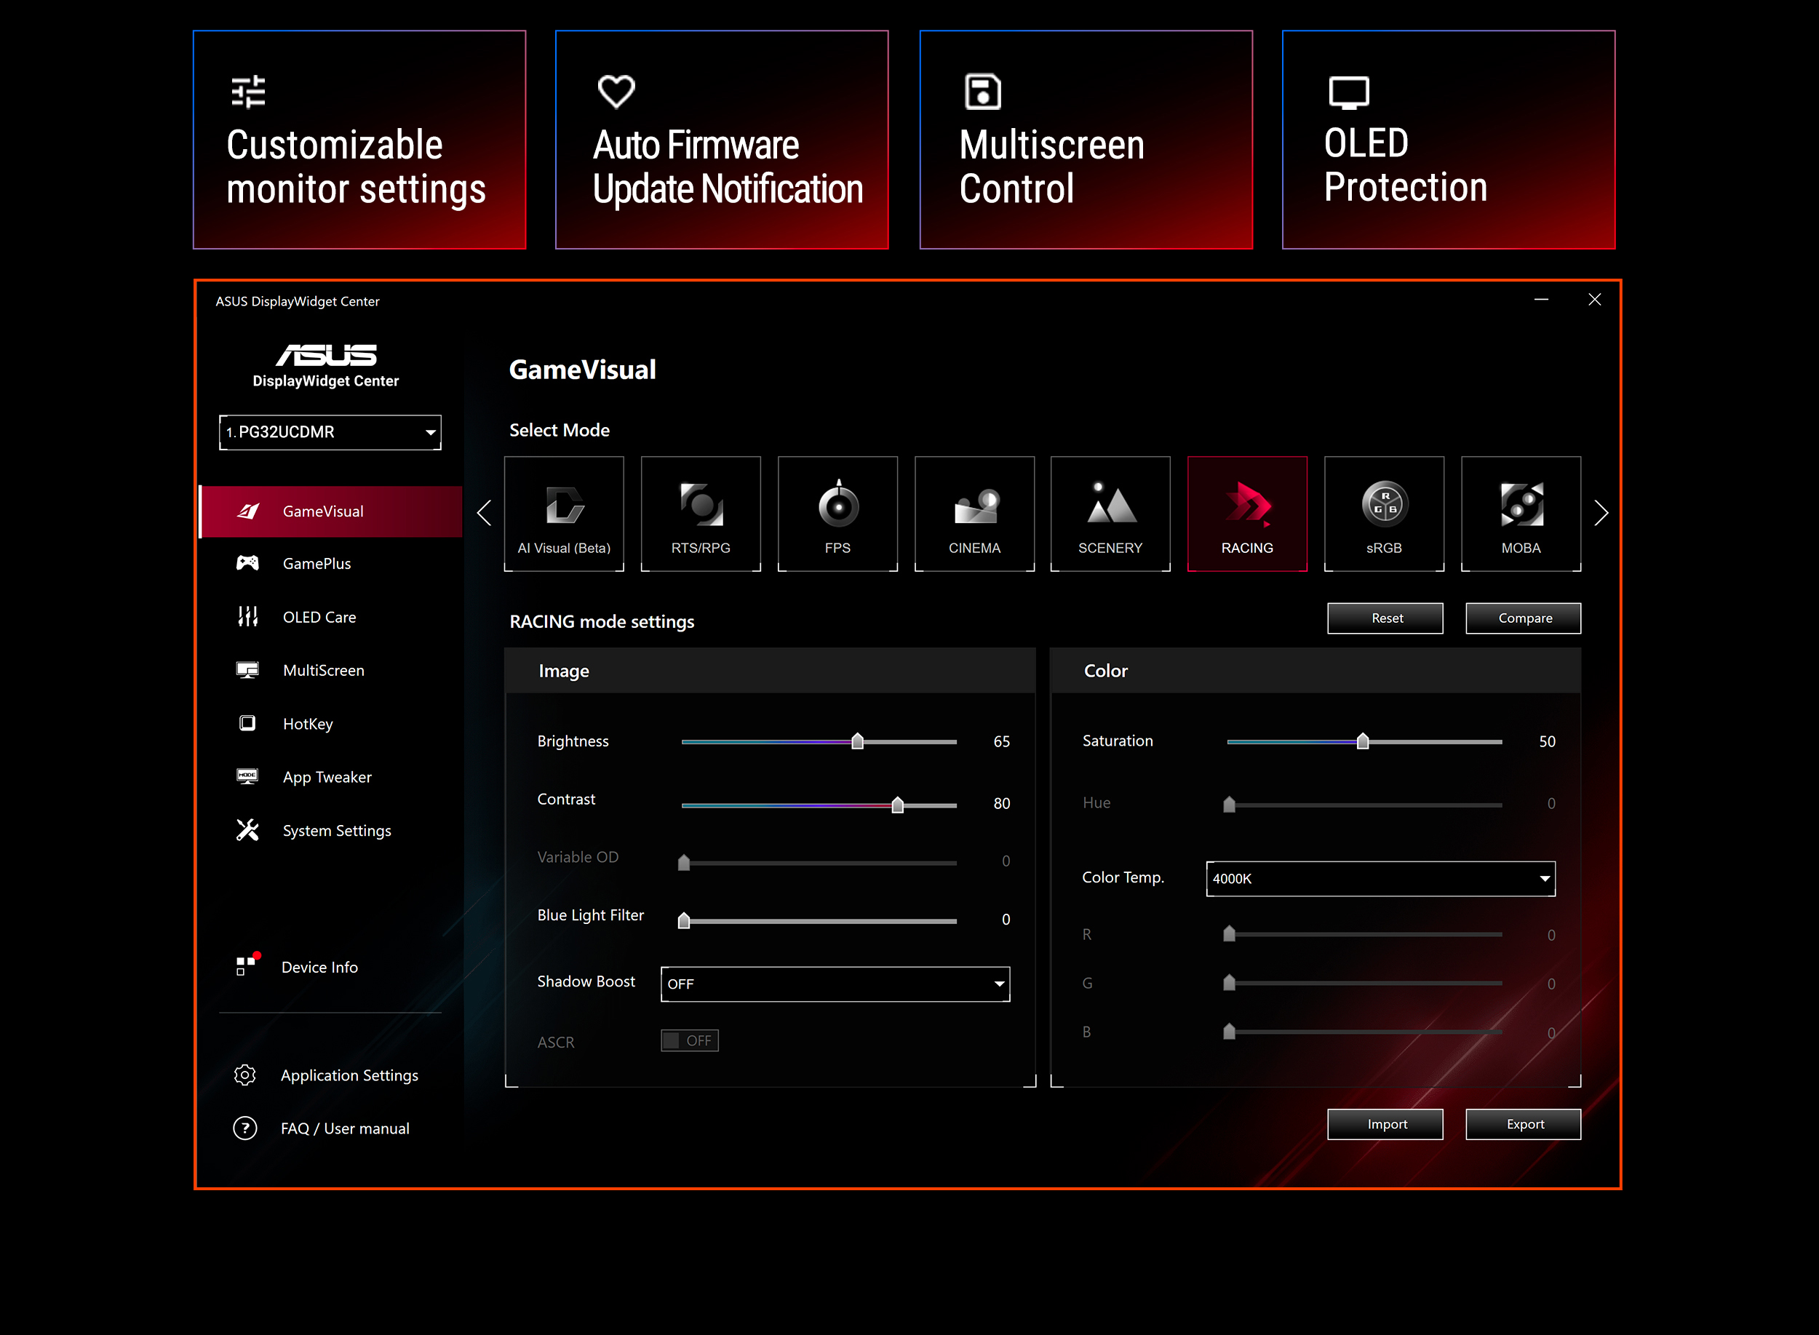1819x1335 pixels.
Task: Open the GameVisual menu item
Action: point(331,511)
